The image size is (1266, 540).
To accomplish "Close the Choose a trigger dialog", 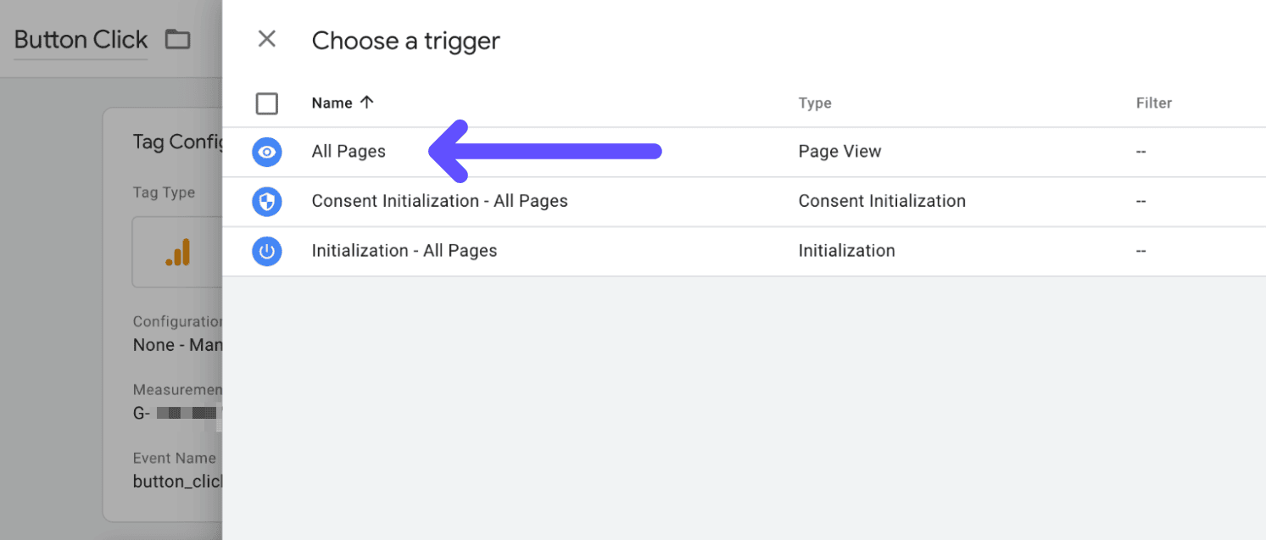I will [267, 39].
